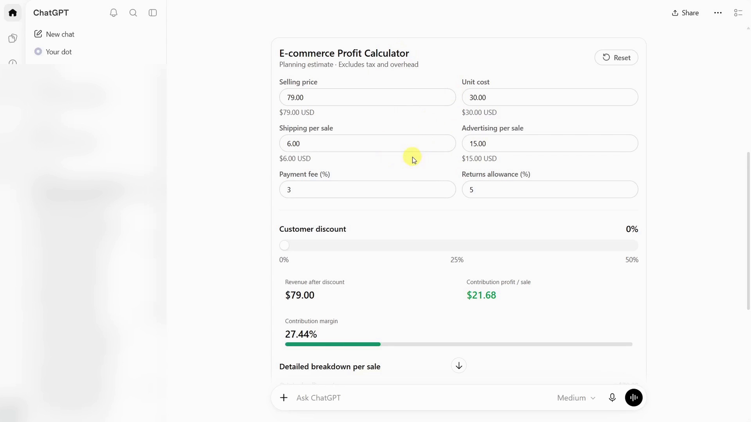Click the search magnifier icon
Viewport: 751px width, 422px height.
coord(133,13)
